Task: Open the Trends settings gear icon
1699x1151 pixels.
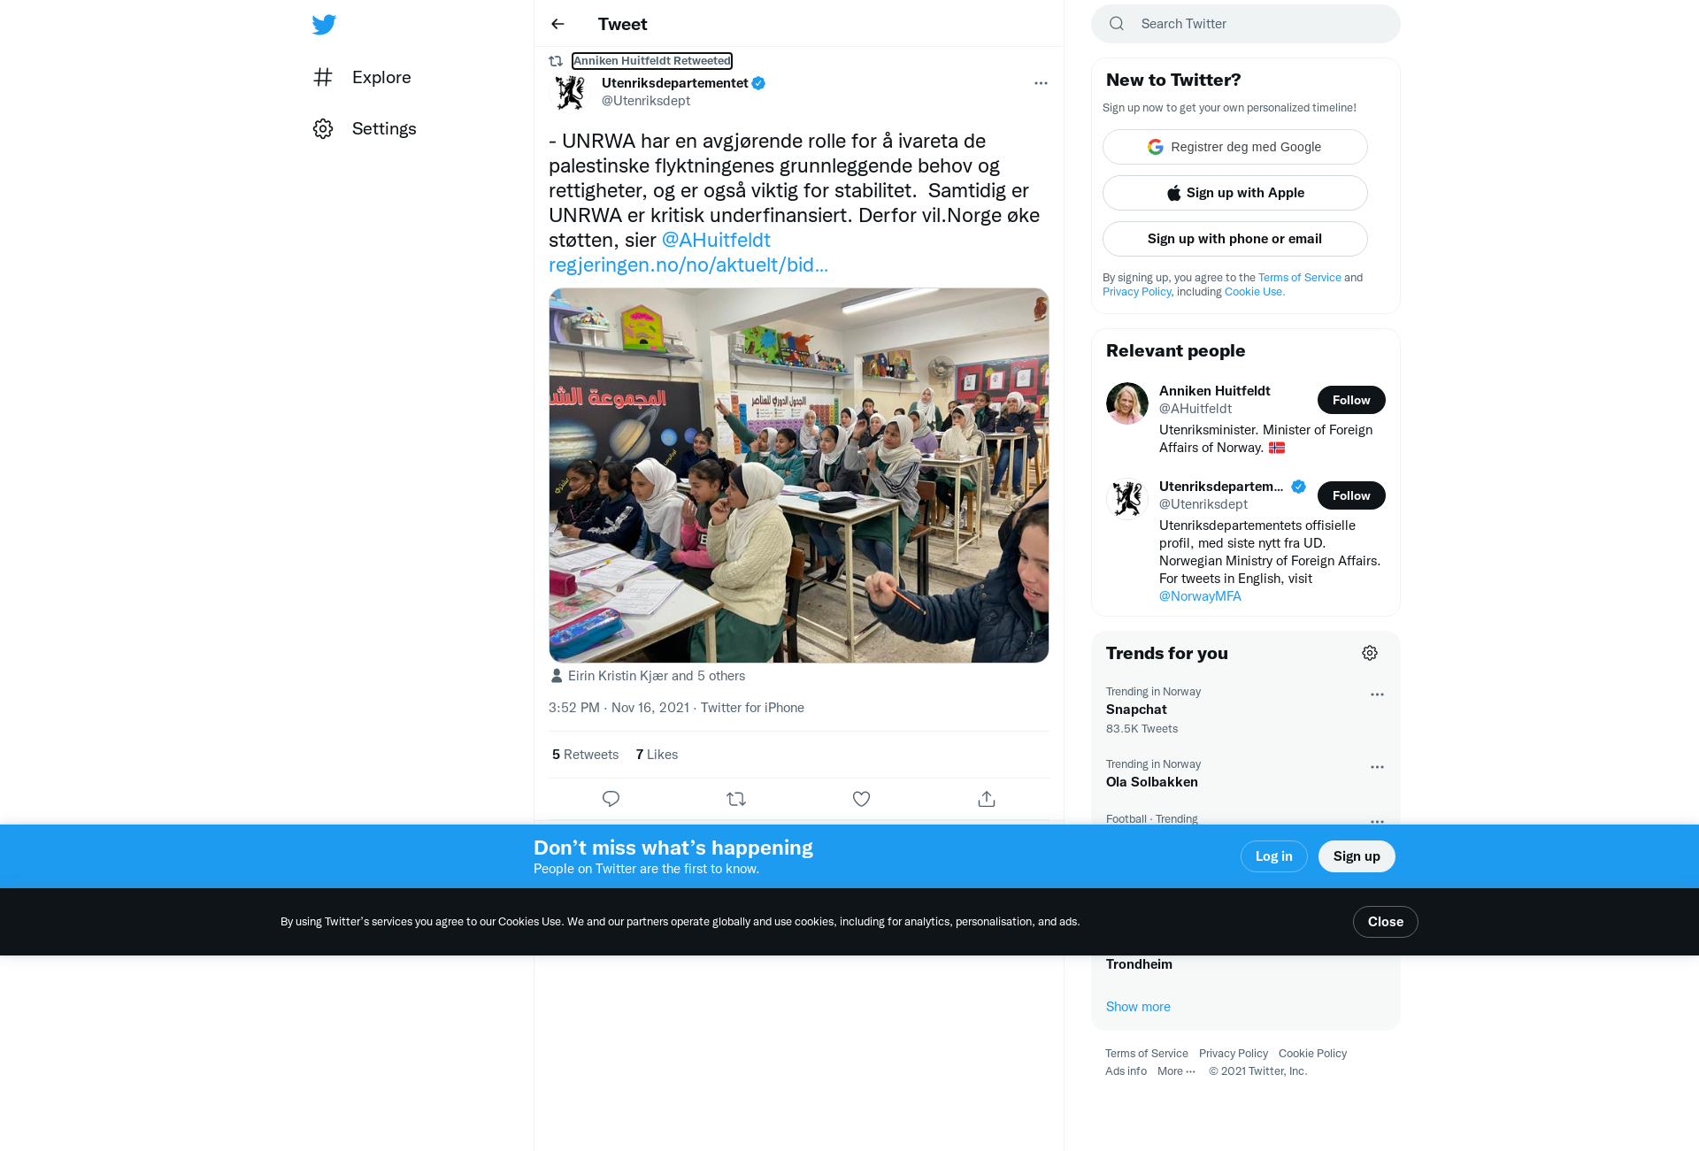Action: click(1370, 653)
